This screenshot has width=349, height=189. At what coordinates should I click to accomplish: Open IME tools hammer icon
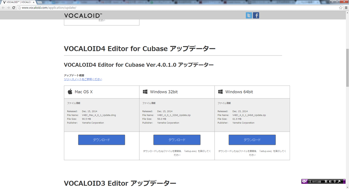tap(339, 181)
